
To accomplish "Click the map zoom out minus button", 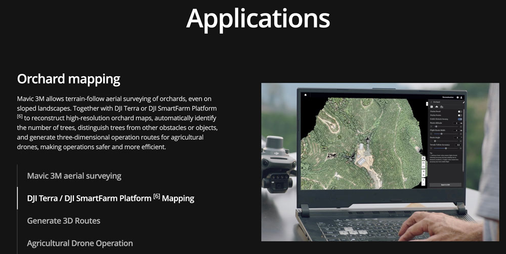I will tap(424, 183).
